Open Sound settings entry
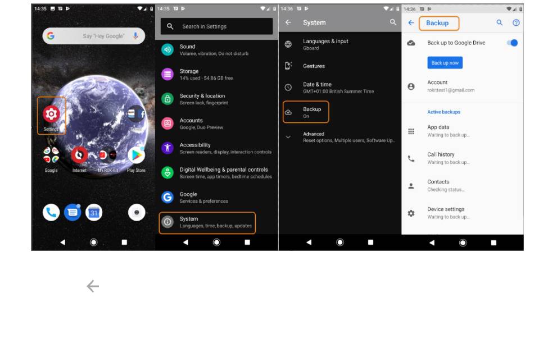The image size is (534, 348). pos(216,49)
